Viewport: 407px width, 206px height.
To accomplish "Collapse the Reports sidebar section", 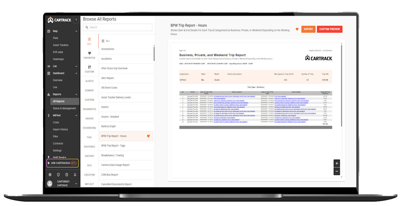I will coord(76,94).
